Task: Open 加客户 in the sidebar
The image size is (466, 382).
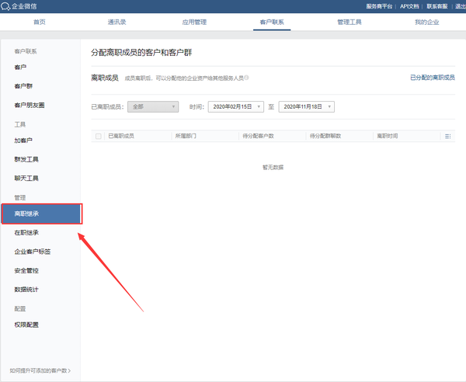Action: tap(23, 141)
